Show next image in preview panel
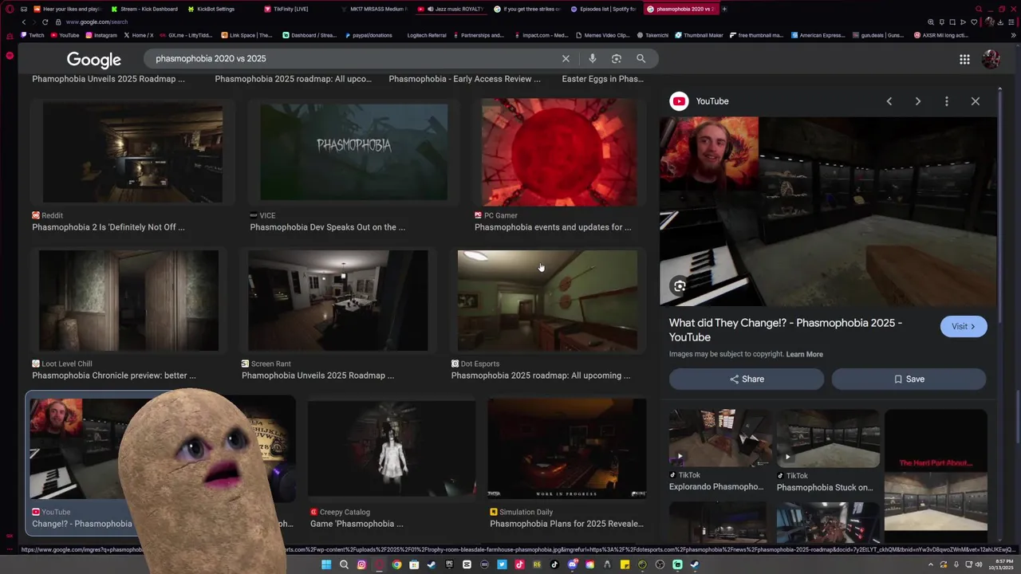Viewport: 1021px width, 574px height. (918, 101)
